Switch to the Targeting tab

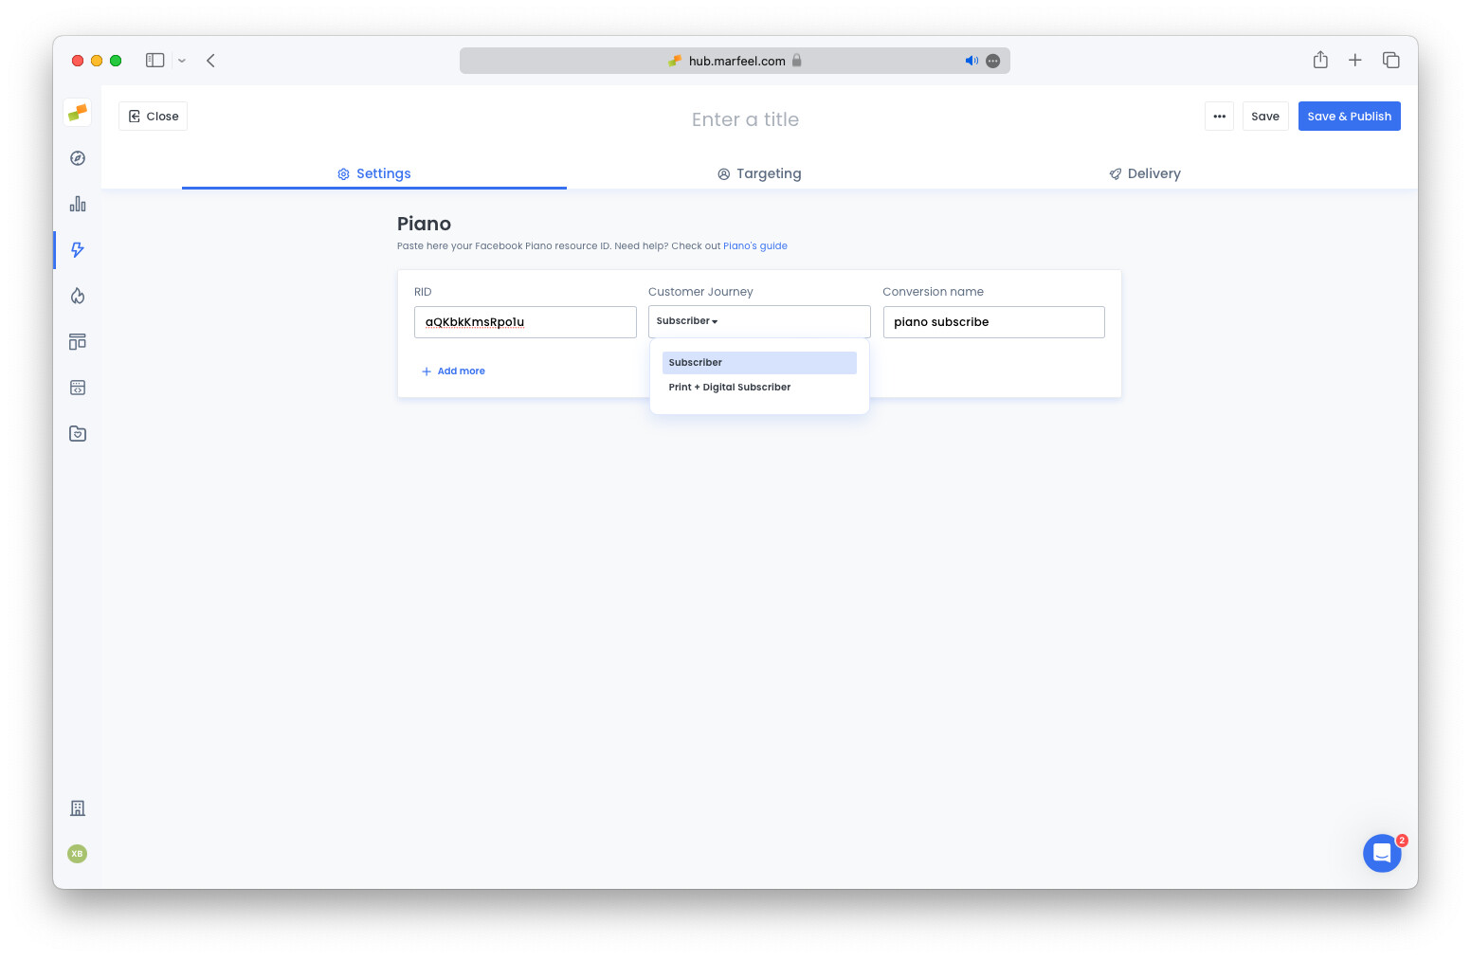click(759, 173)
